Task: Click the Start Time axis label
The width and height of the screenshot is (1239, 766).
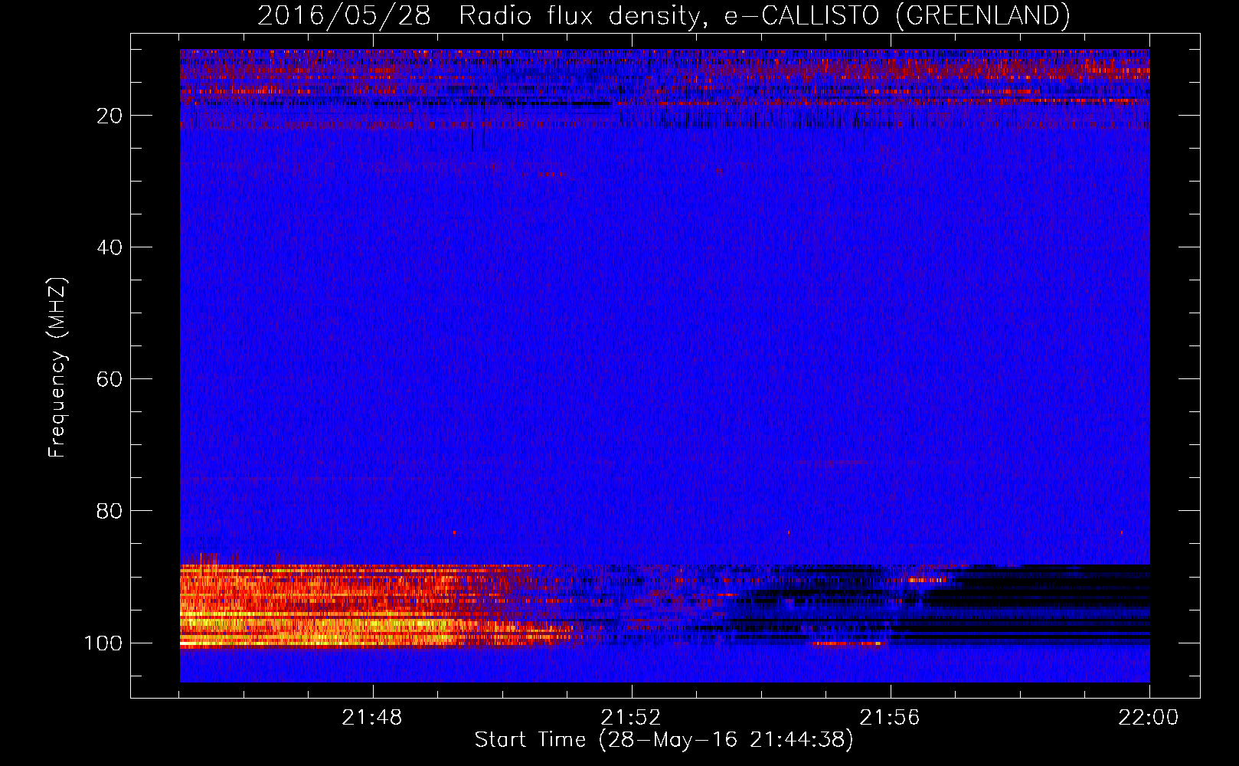Action: point(663,740)
